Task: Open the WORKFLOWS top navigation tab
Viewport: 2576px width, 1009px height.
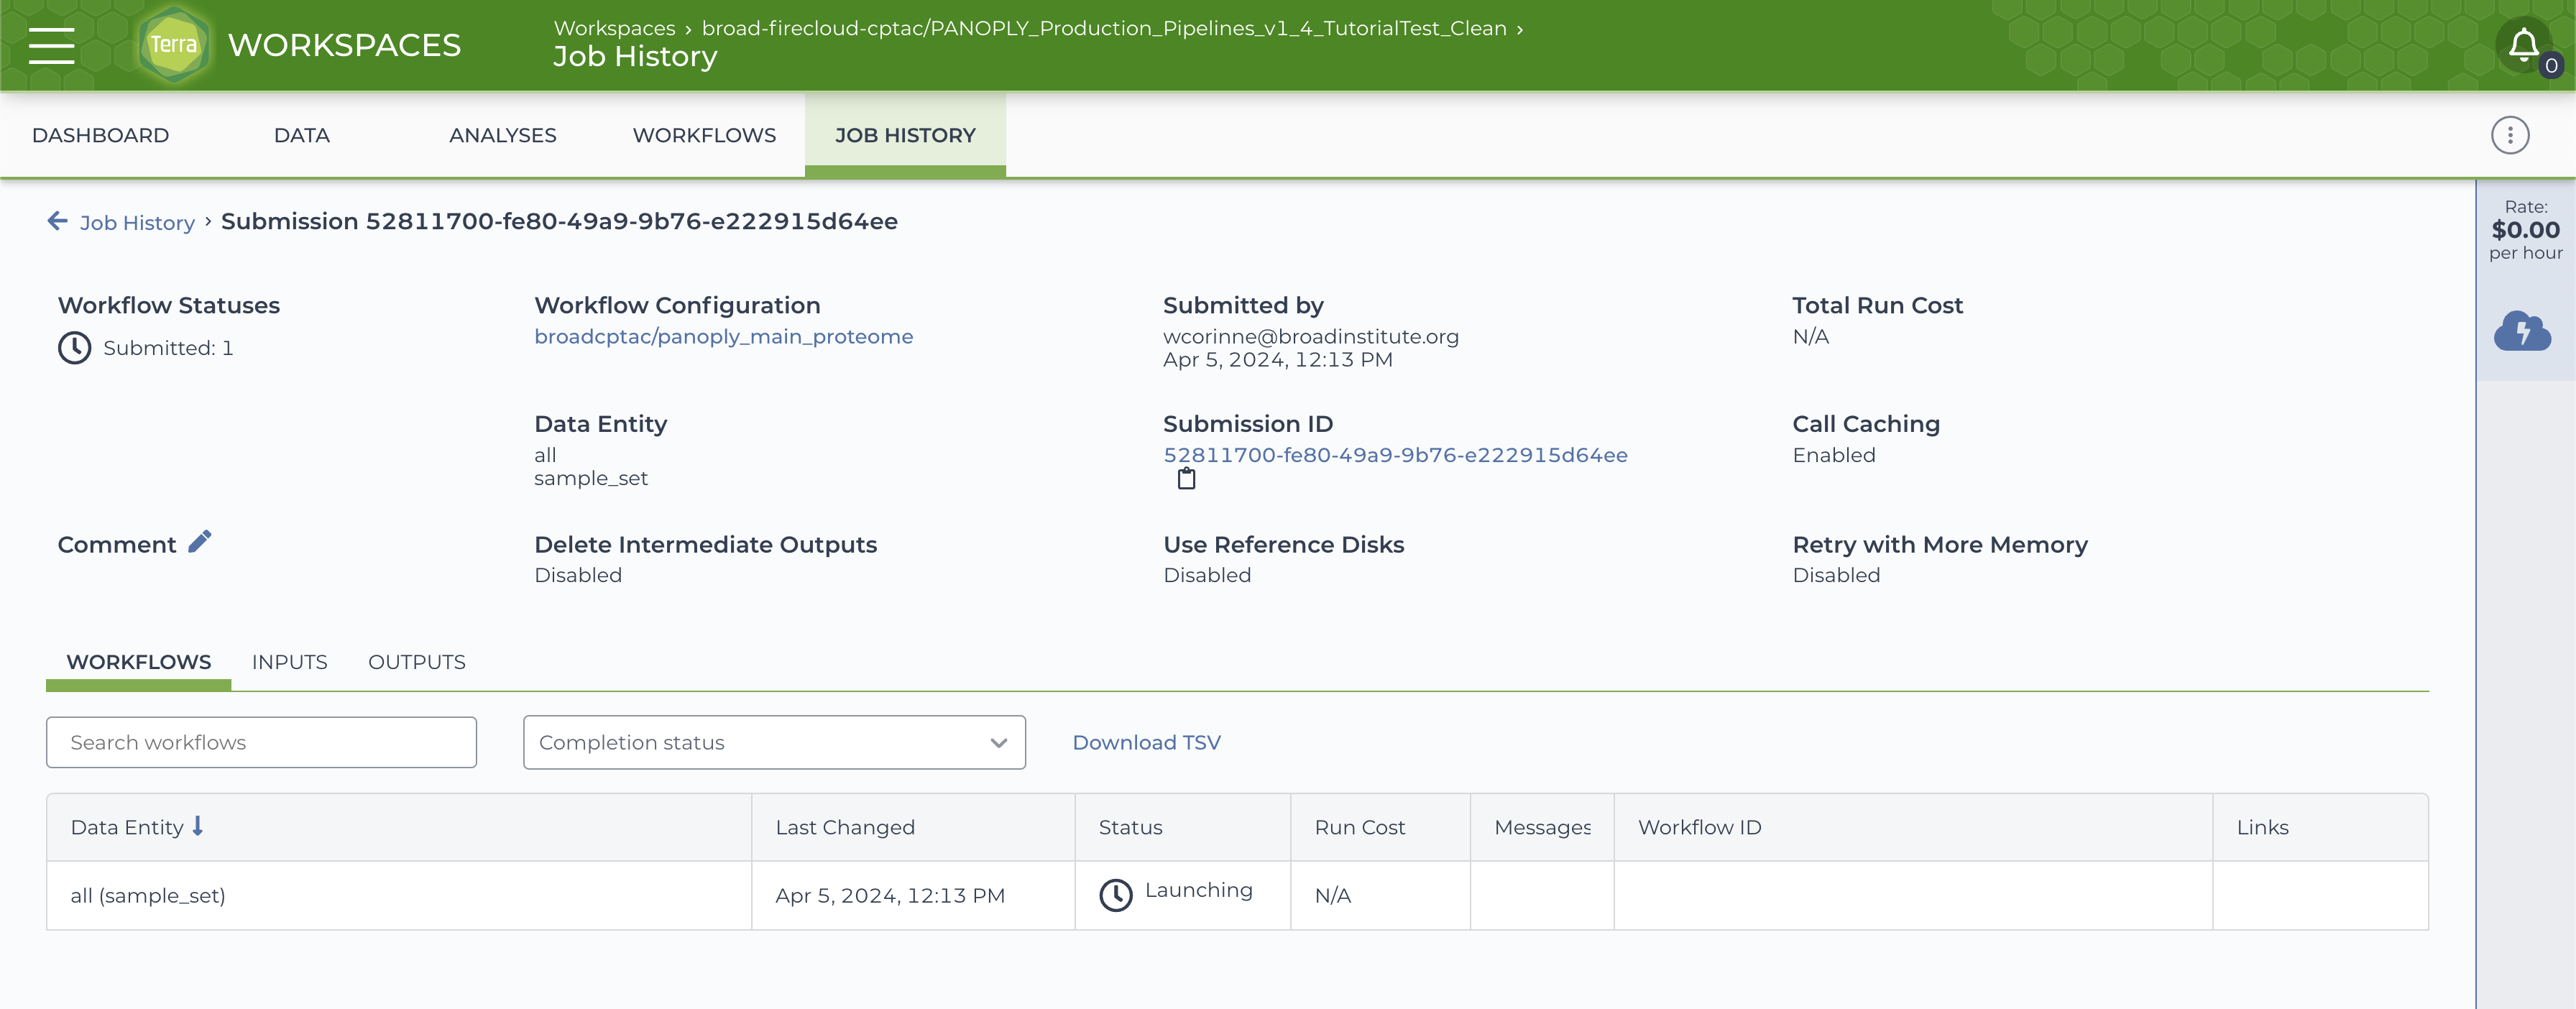Action: coord(703,135)
